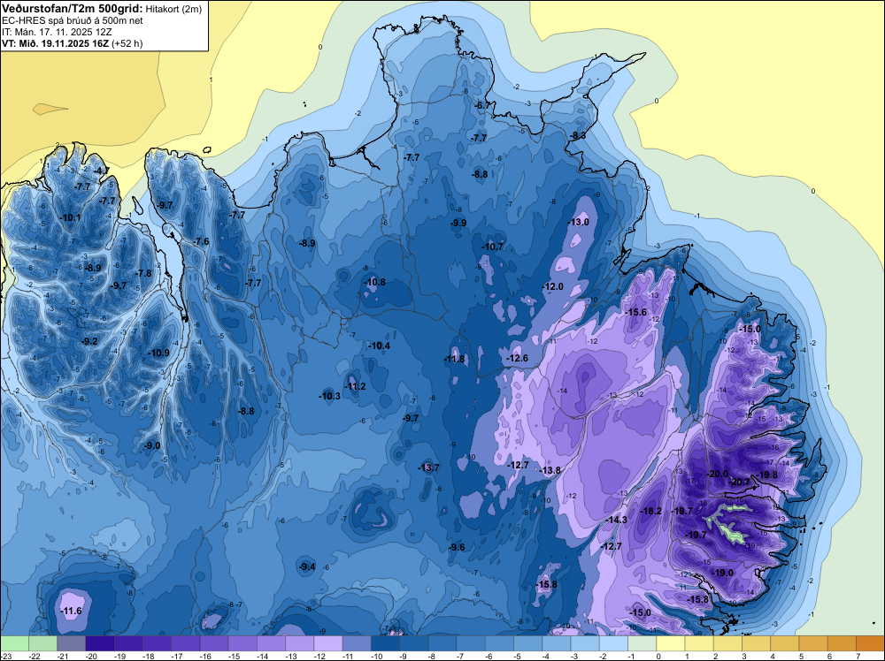Click the legend swatch above the -1 label
The width and height of the screenshot is (885, 661).
[x=643, y=643]
